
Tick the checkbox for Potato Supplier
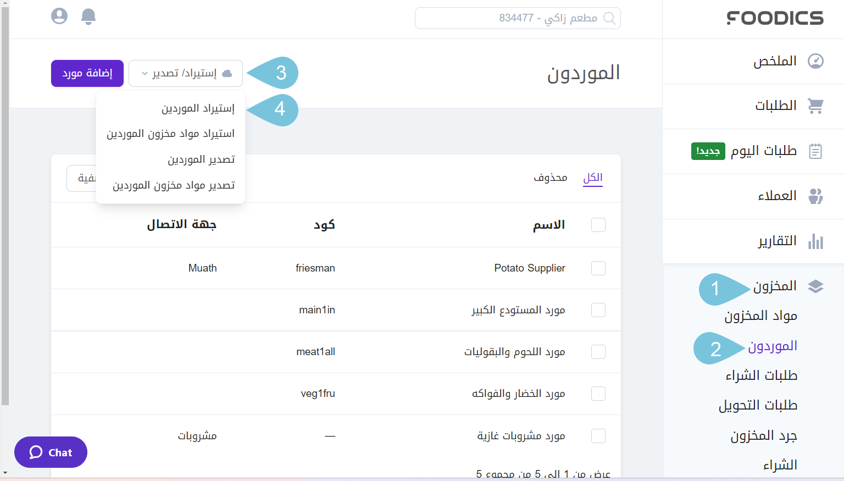point(598,268)
